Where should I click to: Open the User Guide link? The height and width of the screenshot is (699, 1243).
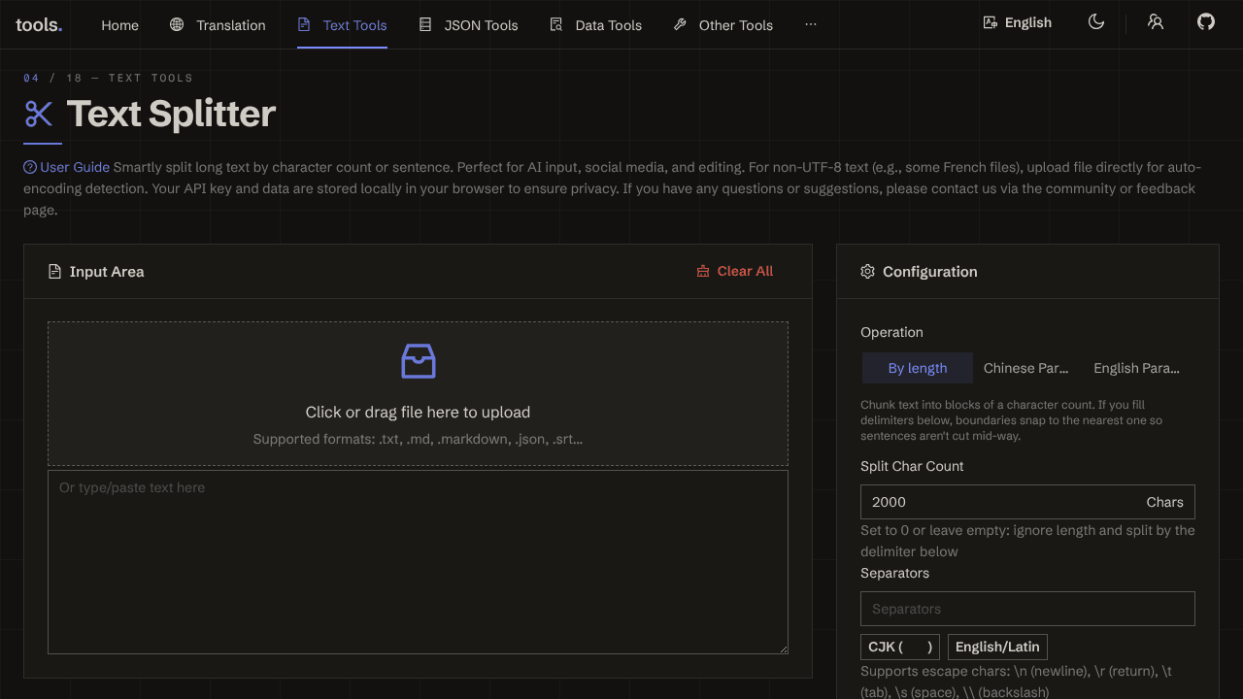(x=75, y=167)
